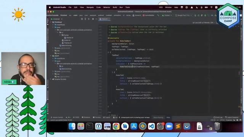Open Finder from the Dock
This screenshot has height=137, width=244.
coord(72,126)
